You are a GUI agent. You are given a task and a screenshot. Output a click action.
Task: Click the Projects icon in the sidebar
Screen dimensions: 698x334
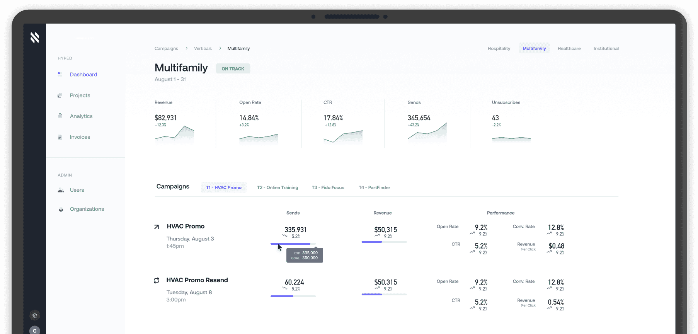pos(60,95)
